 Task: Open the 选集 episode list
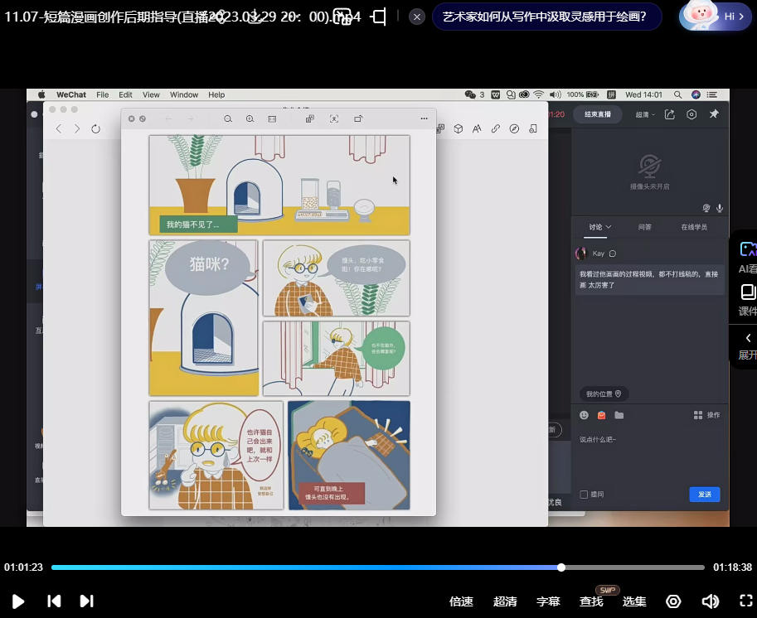point(634,601)
